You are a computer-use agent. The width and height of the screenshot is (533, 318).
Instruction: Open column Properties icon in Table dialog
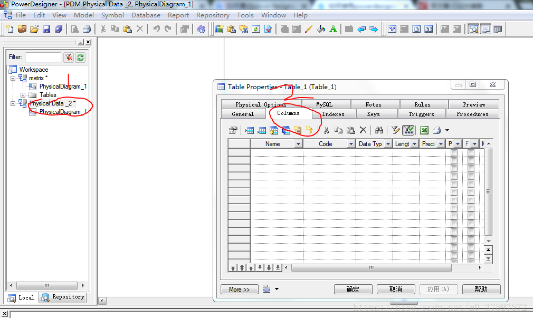tap(233, 130)
